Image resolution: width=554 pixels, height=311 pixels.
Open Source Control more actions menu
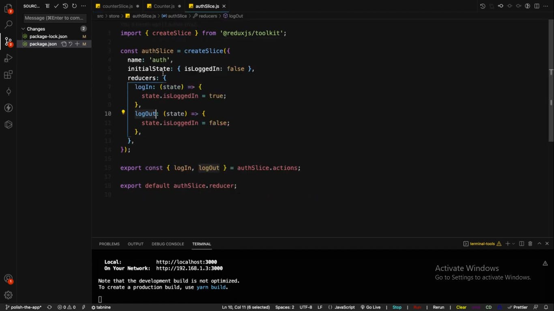point(83,6)
